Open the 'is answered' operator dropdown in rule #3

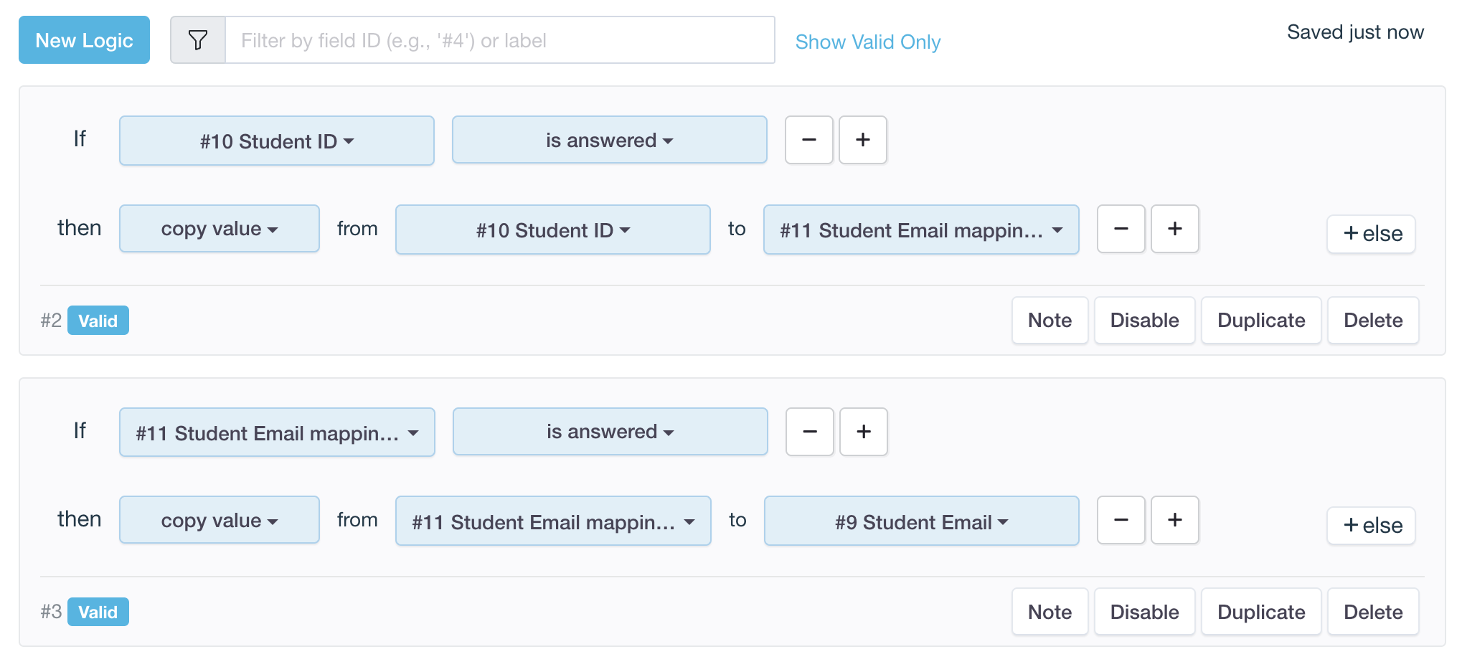click(x=610, y=432)
